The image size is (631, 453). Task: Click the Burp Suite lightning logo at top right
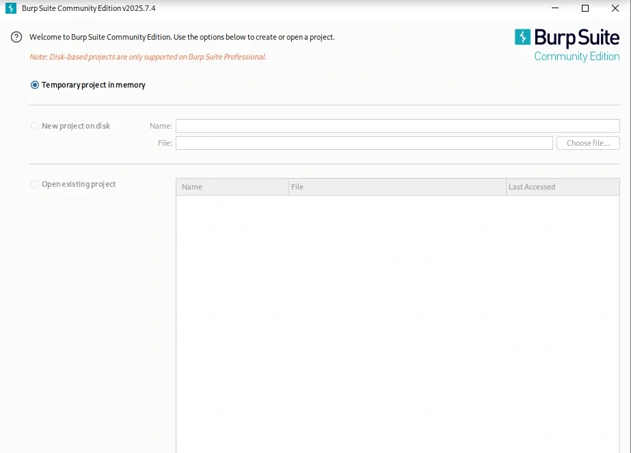[x=523, y=37]
